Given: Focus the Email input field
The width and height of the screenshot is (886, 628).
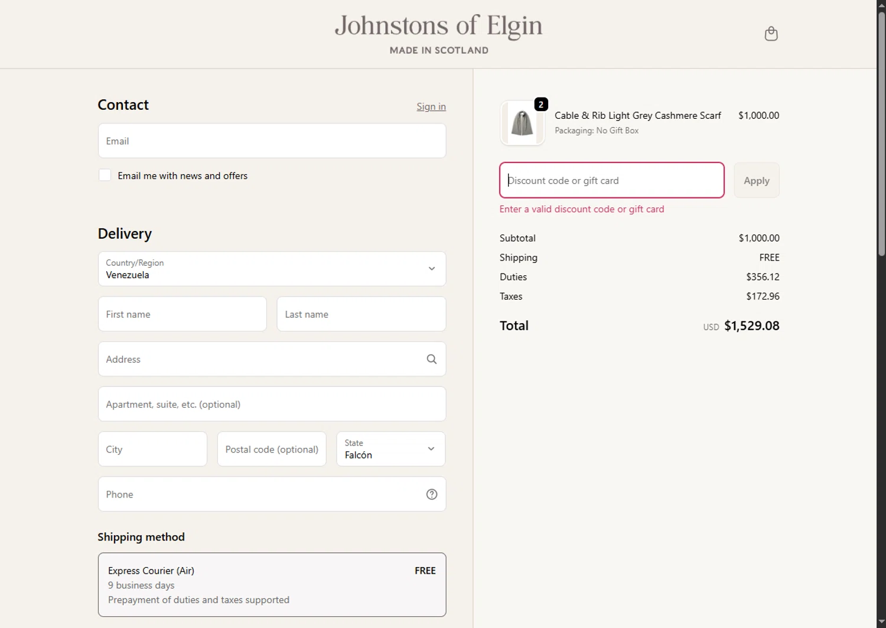Looking at the screenshot, I should (x=272, y=141).
